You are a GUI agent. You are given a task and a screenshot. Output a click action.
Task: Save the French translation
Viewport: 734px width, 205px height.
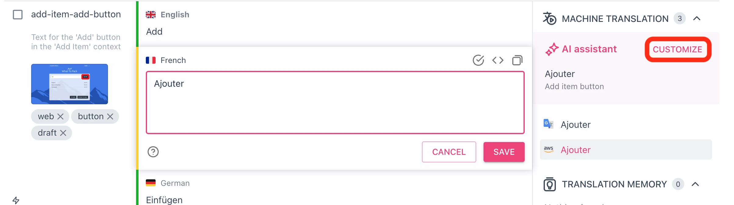click(504, 152)
